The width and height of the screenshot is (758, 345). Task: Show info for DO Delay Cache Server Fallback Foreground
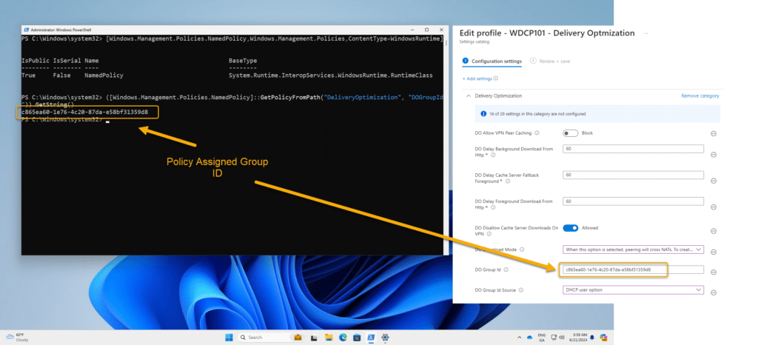508,181
